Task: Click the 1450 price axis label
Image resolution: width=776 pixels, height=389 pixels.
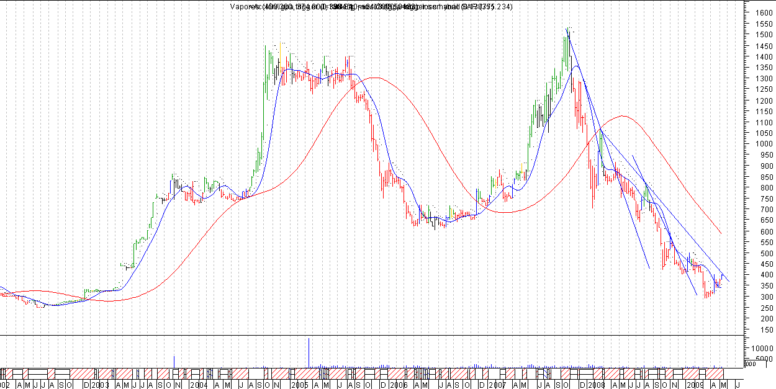Action: pos(764,45)
